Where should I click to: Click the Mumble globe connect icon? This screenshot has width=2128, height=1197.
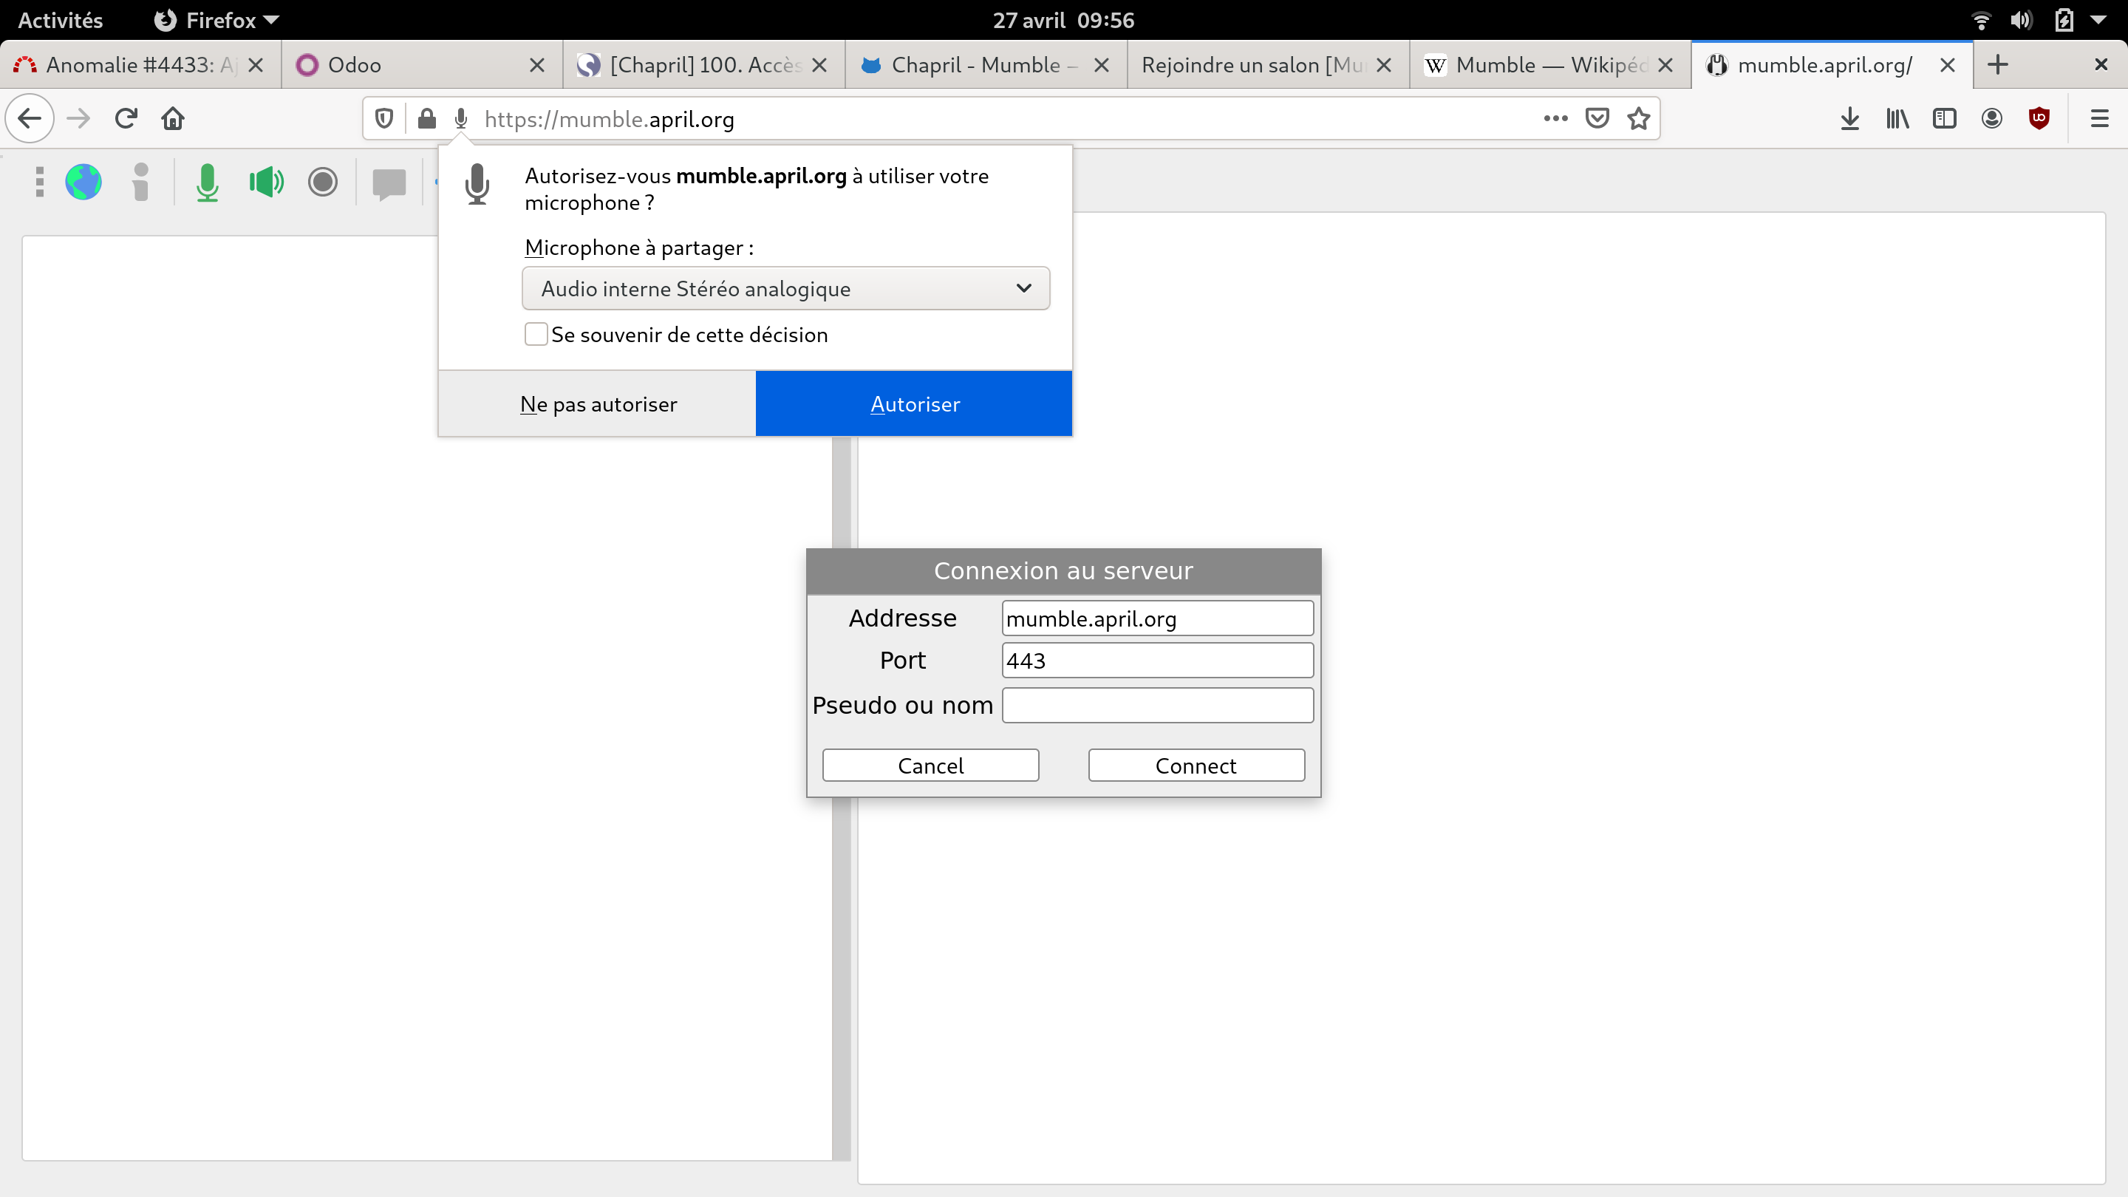point(83,182)
